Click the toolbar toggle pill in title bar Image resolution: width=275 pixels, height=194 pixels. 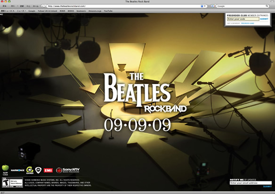point(272,1)
